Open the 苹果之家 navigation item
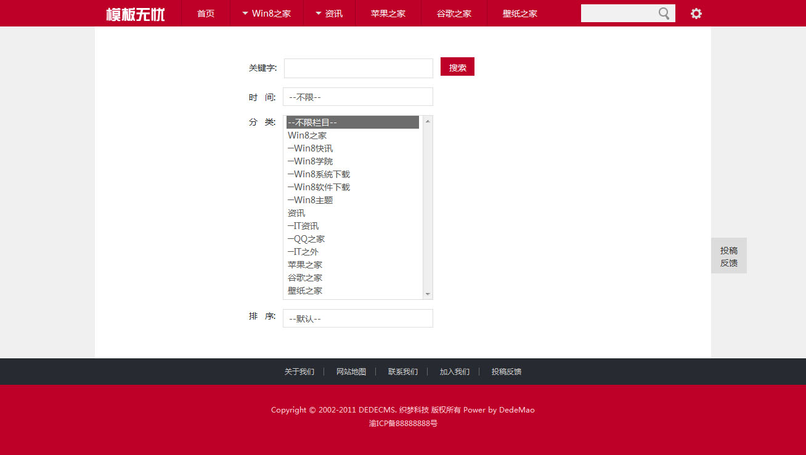Screen dimensions: 806x455 pyautogui.click(x=388, y=14)
